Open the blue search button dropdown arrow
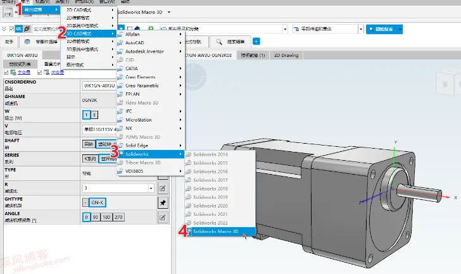Image resolution: width=461 pixels, height=274 pixels. [x=400, y=29]
